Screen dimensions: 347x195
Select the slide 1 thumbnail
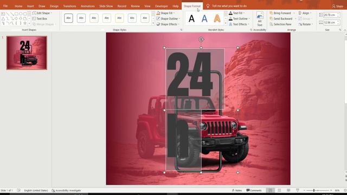[27, 53]
